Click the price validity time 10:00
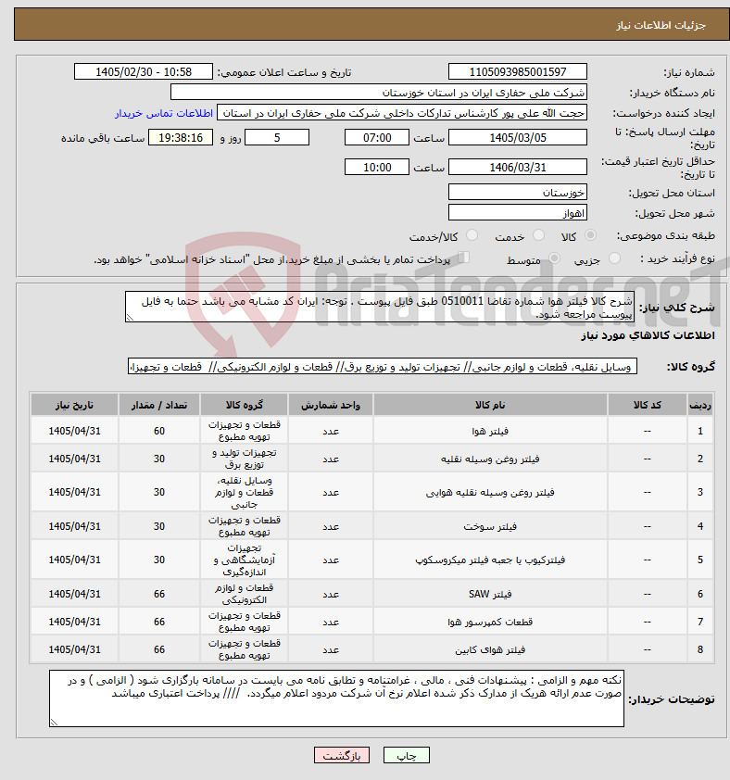 point(377,167)
